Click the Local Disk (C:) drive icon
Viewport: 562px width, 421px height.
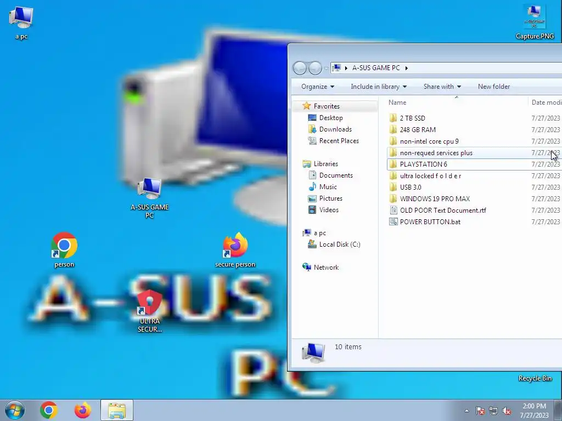coord(312,244)
